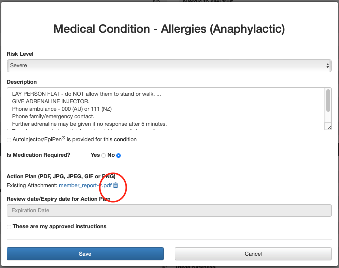Screen dimensions: 339x268
Task: Tick the AutoInjector/EpiPen provided checkbox
Action: (x=9, y=140)
